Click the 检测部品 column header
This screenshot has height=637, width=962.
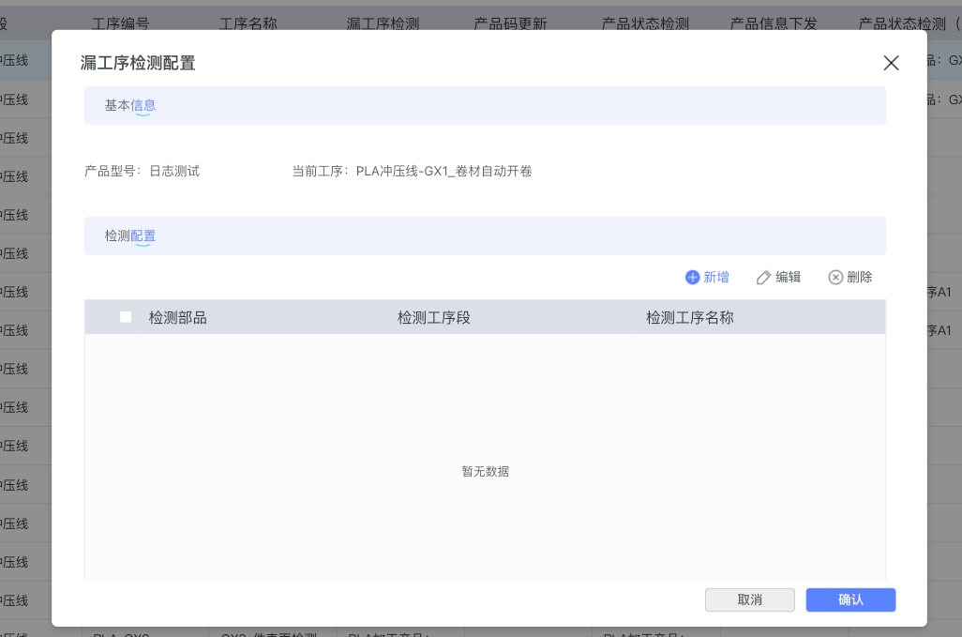coord(177,318)
